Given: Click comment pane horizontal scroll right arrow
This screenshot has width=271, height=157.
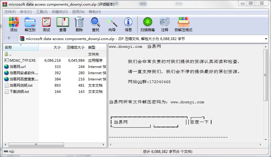Looking at the screenshot, I should [x=261, y=145].
